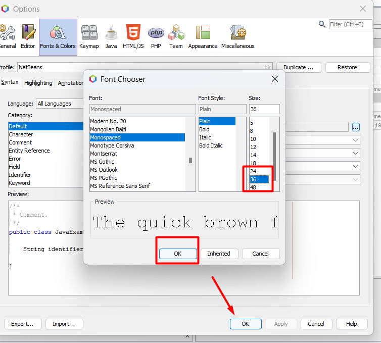Select Error category
This screenshot has width=381, height=343.
45,159
